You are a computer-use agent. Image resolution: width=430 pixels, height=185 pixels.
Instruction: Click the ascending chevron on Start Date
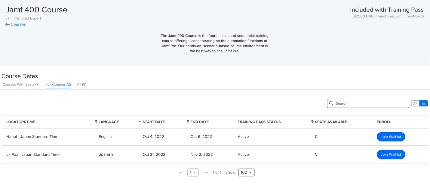(140, 121)
